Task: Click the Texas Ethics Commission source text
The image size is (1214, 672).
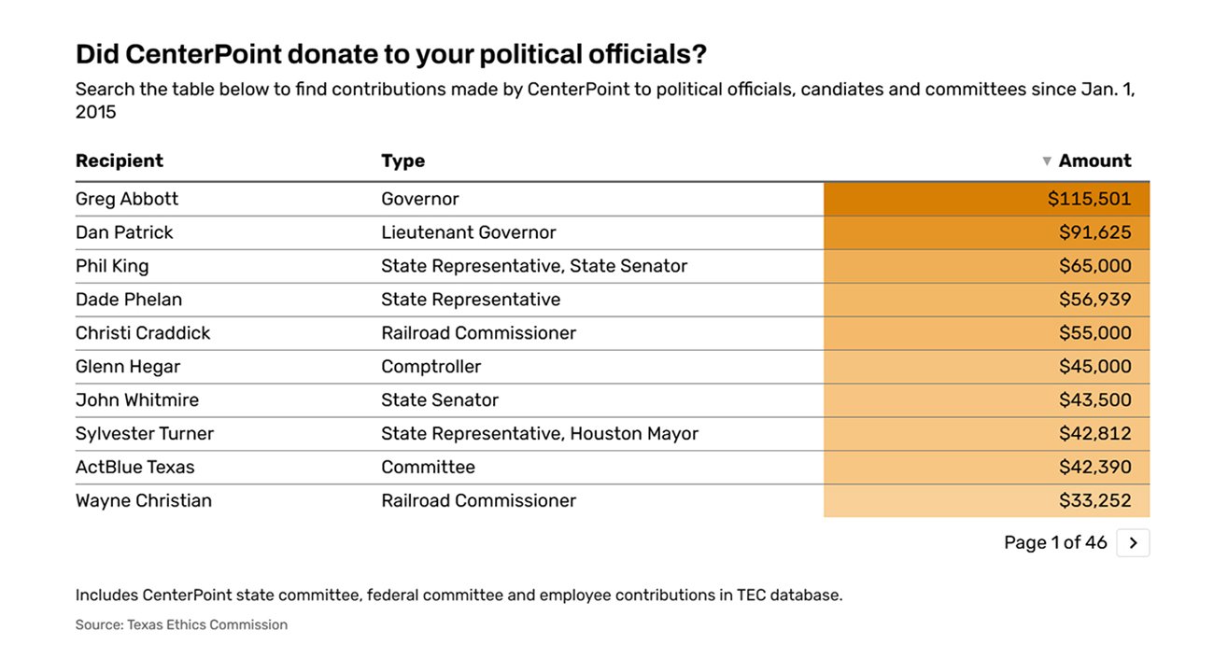Action: pos(207,625)
